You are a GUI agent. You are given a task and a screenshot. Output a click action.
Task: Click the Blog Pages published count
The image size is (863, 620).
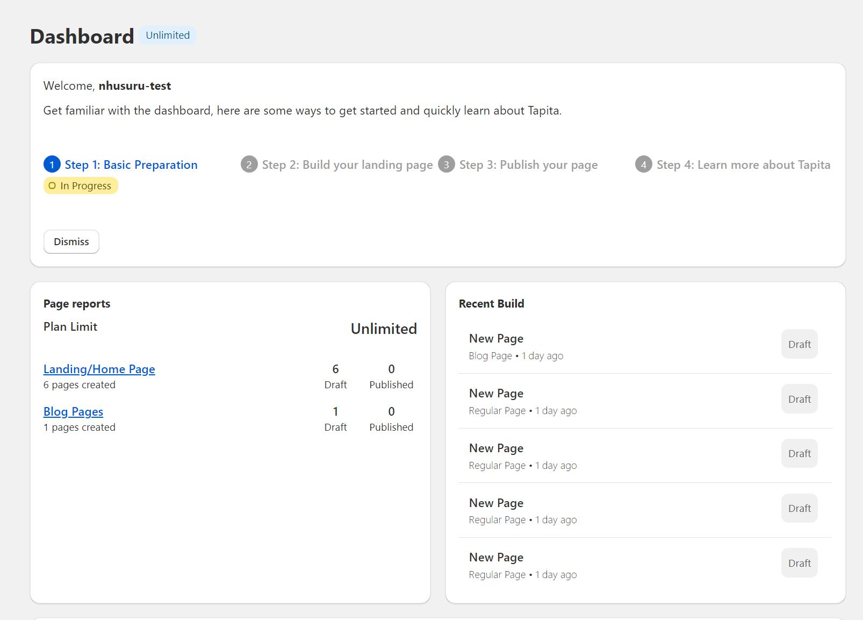(x=391, y=412)
